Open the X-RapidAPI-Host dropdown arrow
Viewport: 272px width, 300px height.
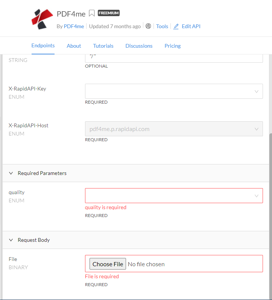tap(257, 129)
